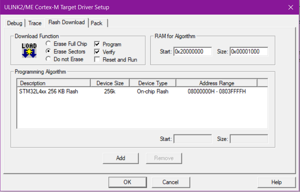
Task: Click the RAM for Algorithm Size field
Action: (249, 51)
